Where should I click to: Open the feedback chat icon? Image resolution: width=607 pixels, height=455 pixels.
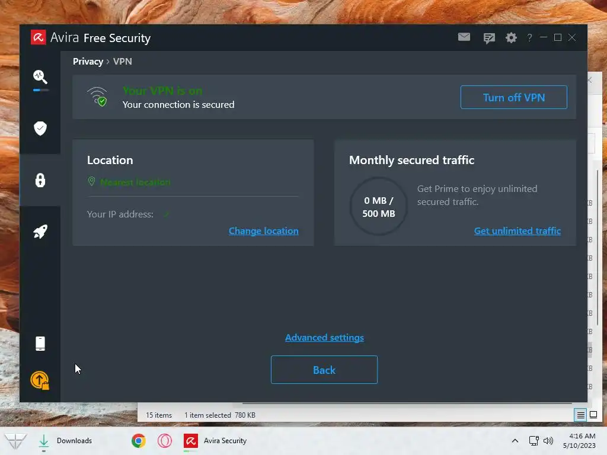coord(489,38)
